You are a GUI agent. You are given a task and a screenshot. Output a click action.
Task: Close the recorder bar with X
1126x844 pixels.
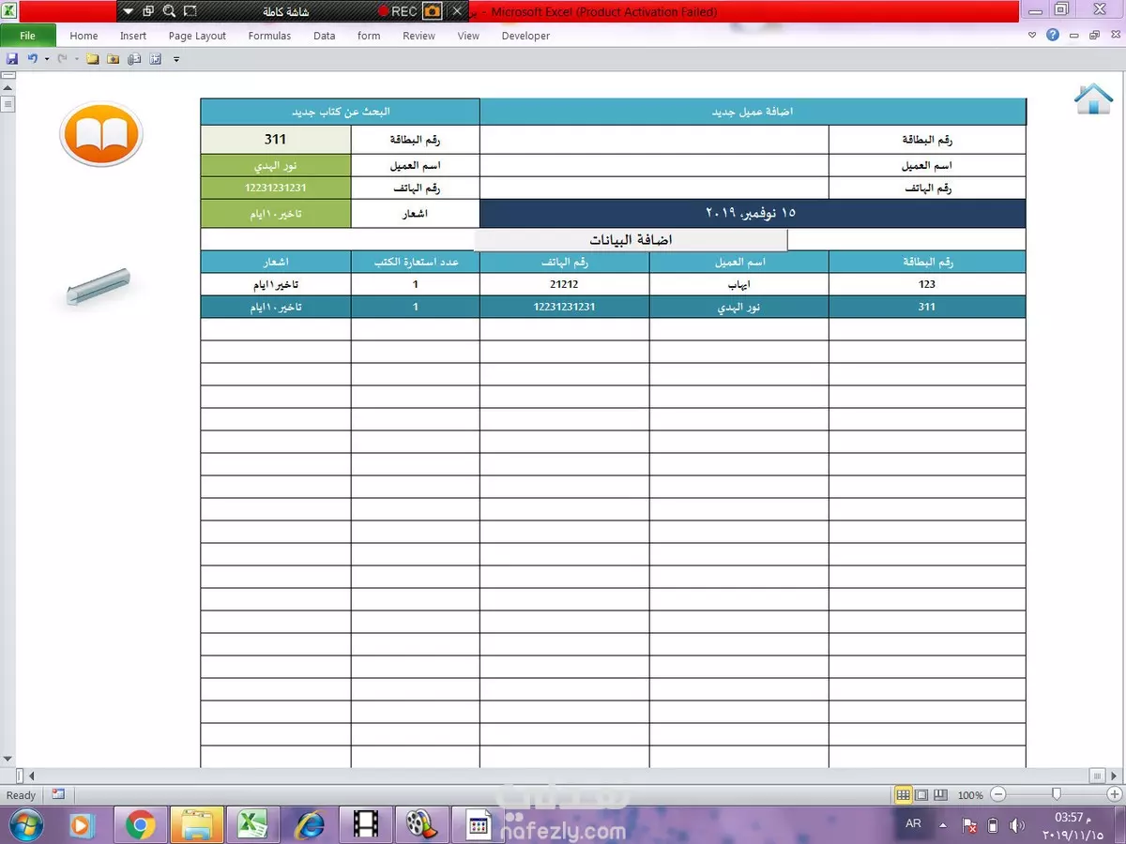coord(457,11)
